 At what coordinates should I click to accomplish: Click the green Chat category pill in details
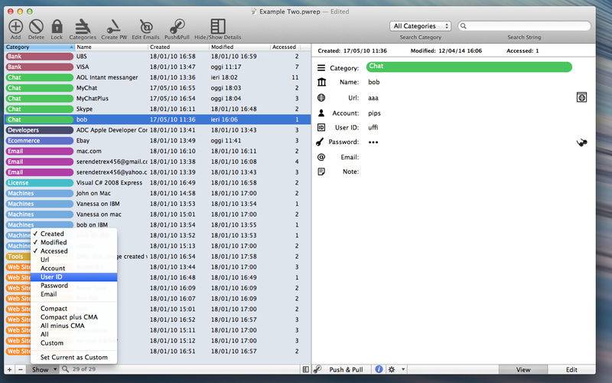pos(469,67)
